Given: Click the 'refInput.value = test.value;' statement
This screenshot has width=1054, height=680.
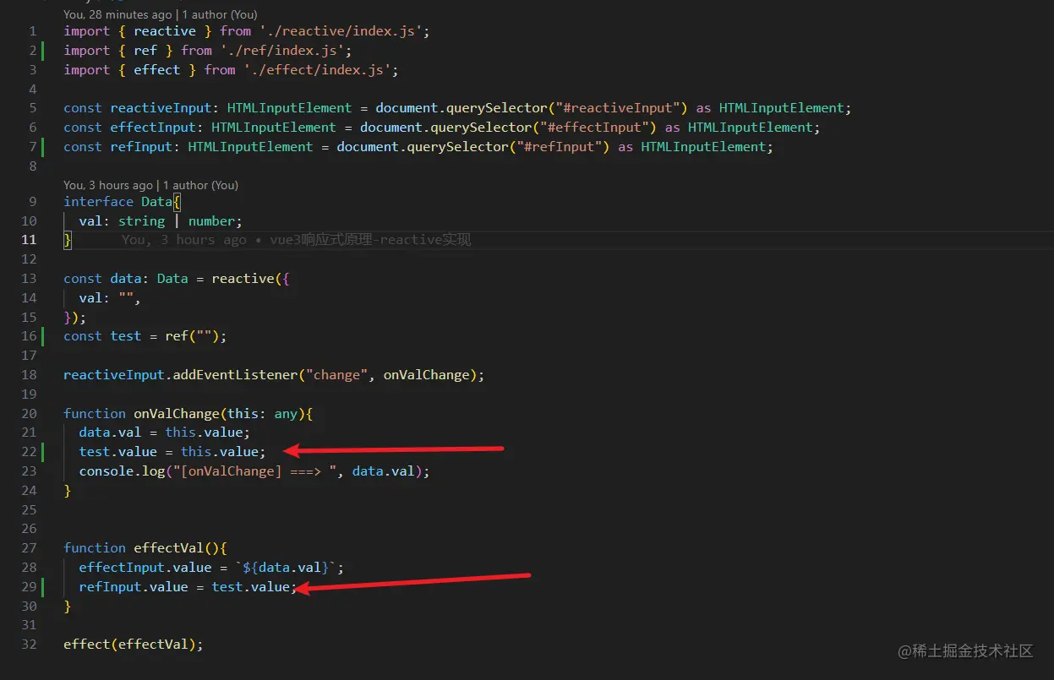Looking at the screenshot, I should [188, 587].
